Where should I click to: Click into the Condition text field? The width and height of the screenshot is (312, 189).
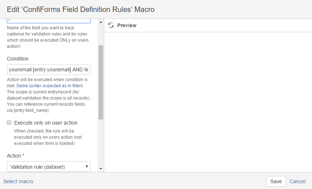tap(49, 70)
